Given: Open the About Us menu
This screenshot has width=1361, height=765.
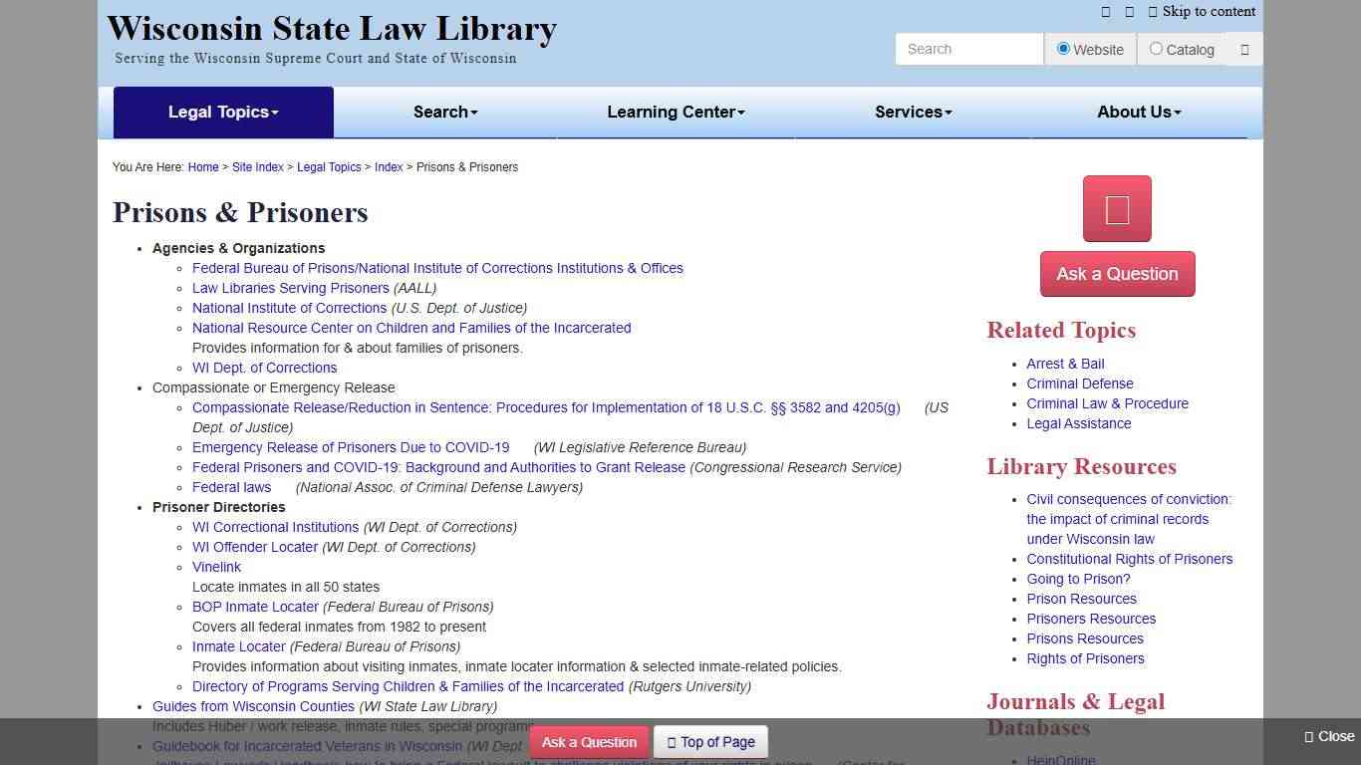Looking at the screenshot, I should 1138,112.
